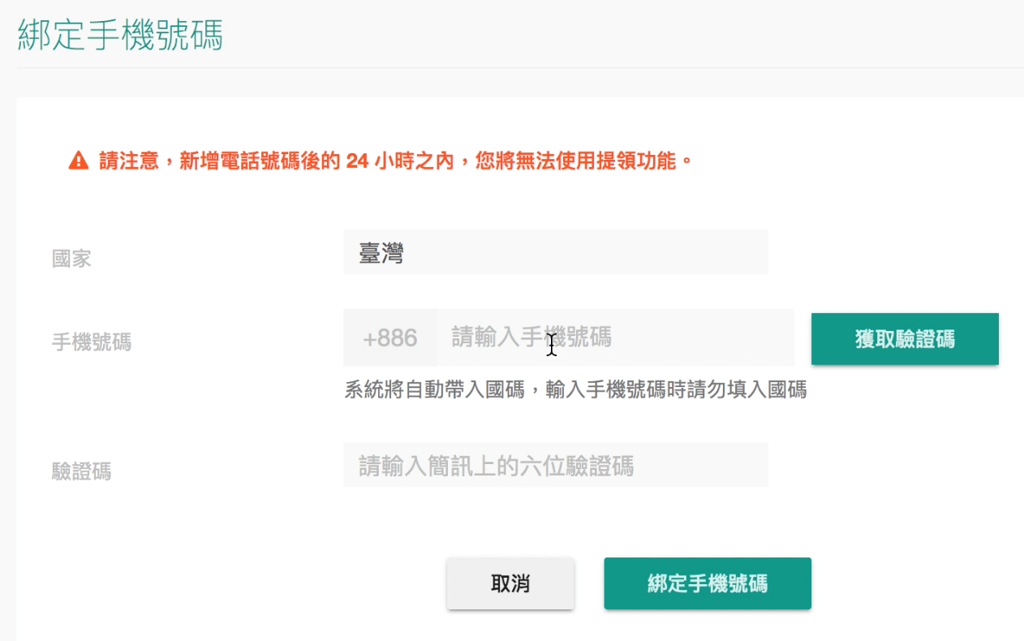The image size is (1024, 641).
Task: Click the 綁定手機號碼 page title heading
Action: [x=120, y=36]
